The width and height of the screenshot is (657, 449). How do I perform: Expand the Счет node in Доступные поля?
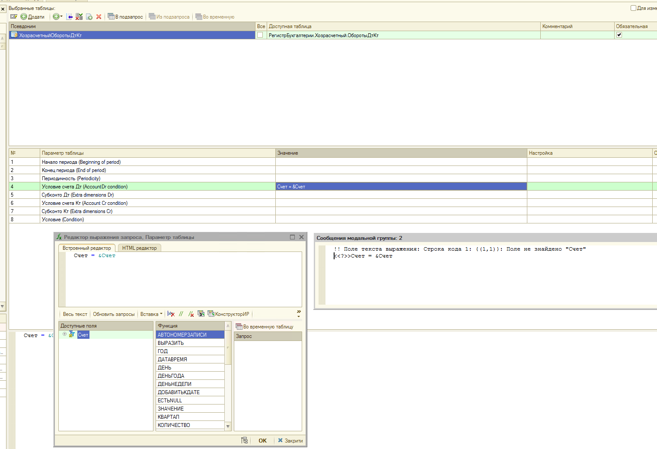click(64, 334)
